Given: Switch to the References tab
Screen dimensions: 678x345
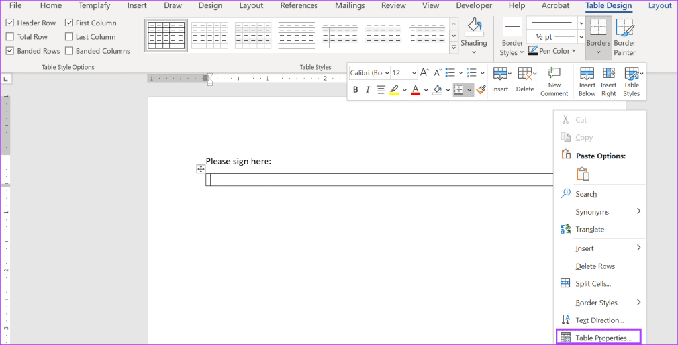Looking at the screenshot, I should pyautogui.click(x=299, y=5).
